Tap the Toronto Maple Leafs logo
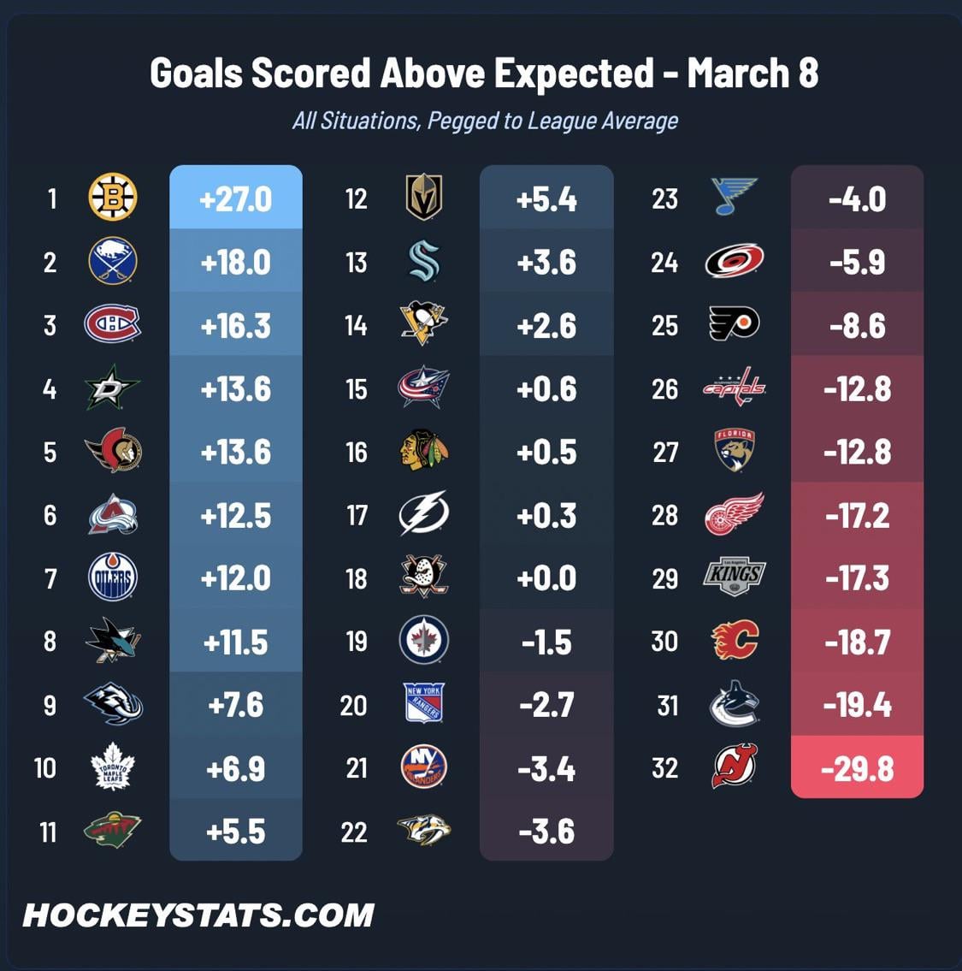 (113, 767)
